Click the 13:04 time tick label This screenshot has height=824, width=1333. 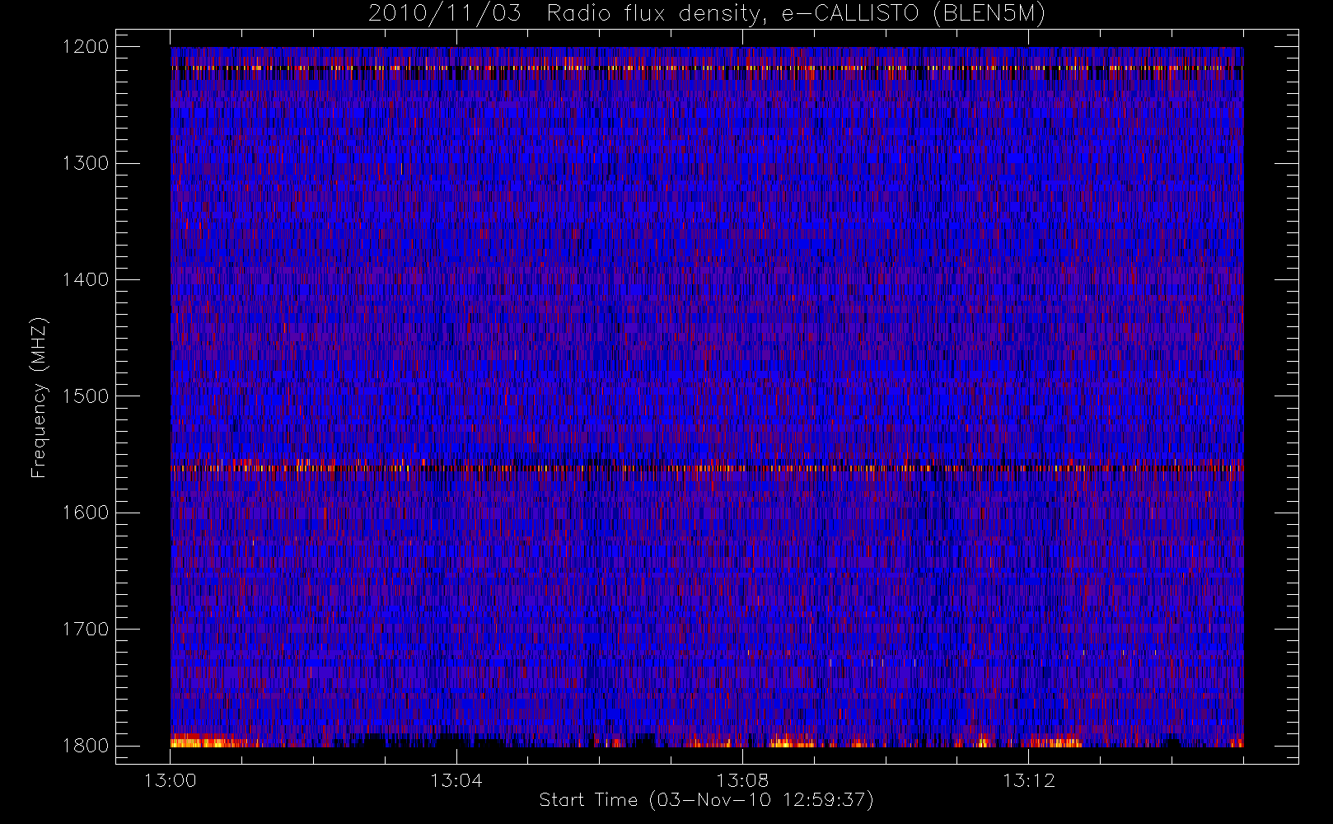tap(456, 780)
